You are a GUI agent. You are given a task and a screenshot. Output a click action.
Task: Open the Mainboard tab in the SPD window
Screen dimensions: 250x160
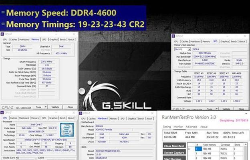point(196,41)
